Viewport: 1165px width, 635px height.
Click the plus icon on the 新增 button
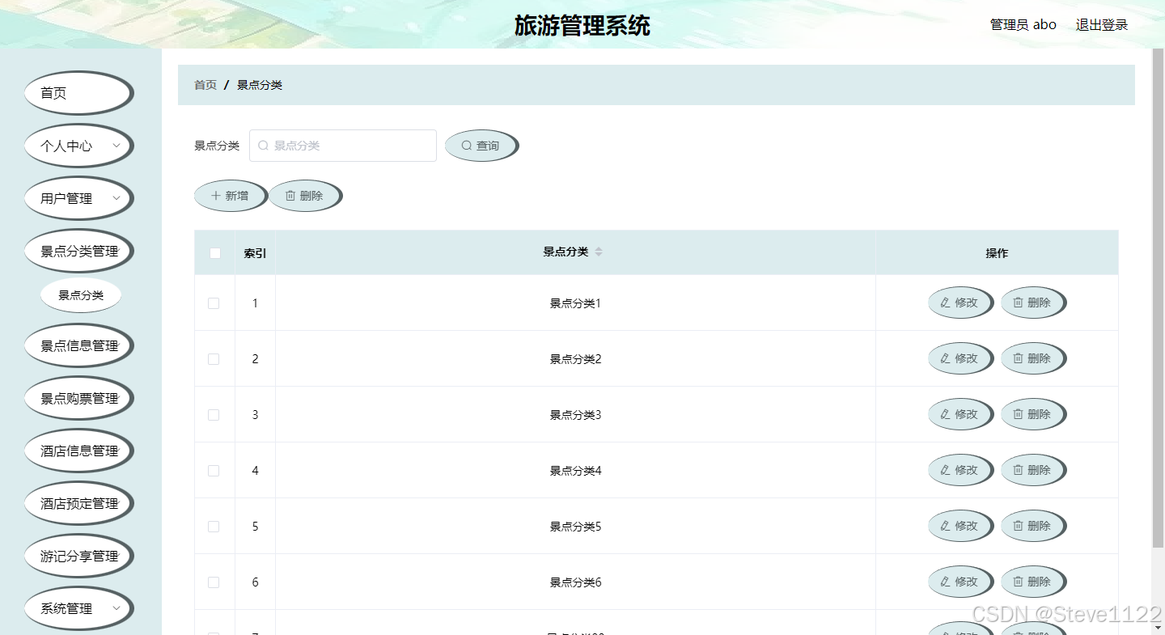click(215, 195)
